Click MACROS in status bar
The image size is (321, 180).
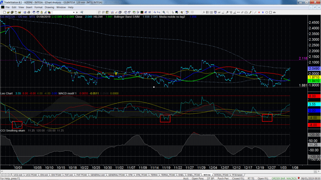(292, 178)
